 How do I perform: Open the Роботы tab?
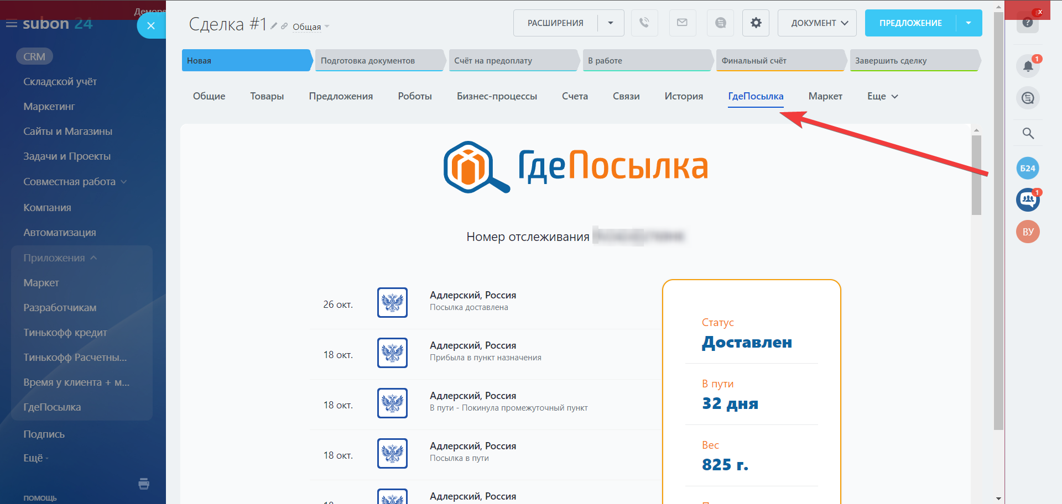pos(415,96)
